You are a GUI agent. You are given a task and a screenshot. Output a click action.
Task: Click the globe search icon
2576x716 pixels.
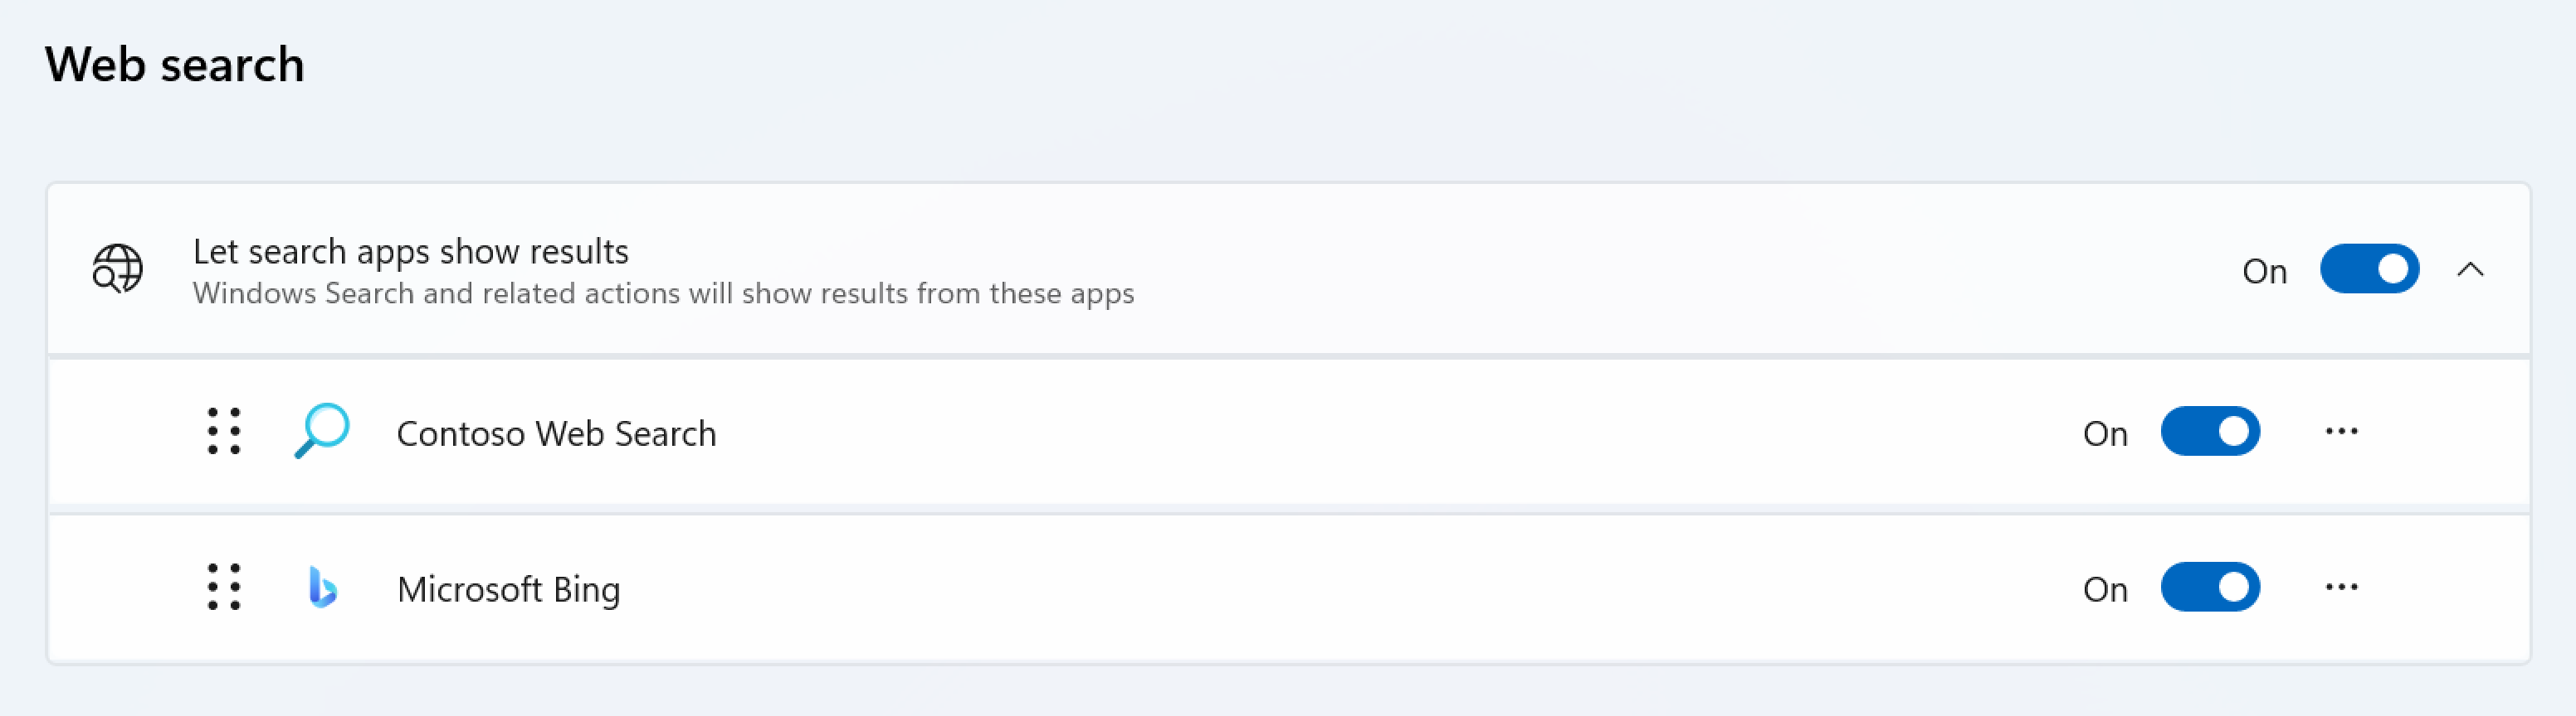(118, 268)
